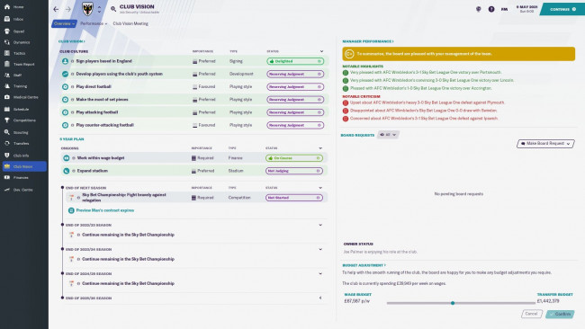Click the Not Started status pill
This screenshot has height=329, width=585.
click(294, 198)
